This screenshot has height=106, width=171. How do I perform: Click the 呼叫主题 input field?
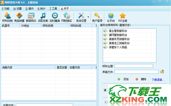(134, 66)
